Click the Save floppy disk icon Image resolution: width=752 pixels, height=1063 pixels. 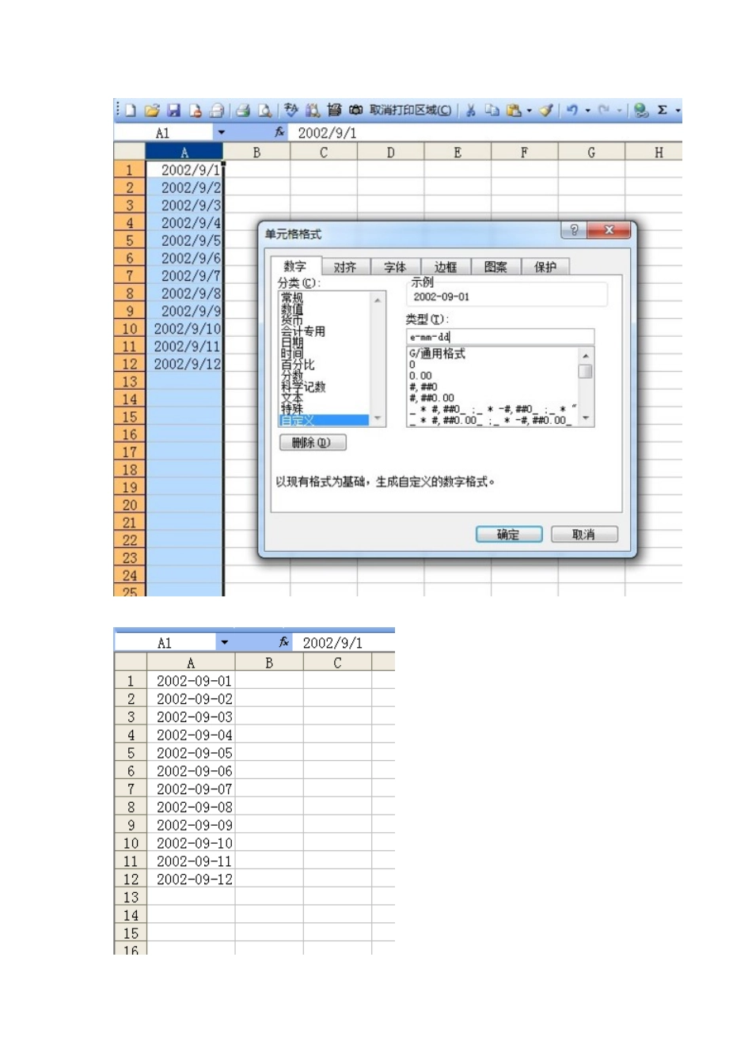coord(174,111)
